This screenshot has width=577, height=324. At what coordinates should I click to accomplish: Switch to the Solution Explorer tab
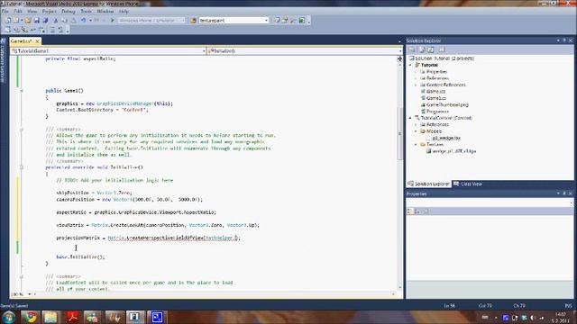click(429, 184)
